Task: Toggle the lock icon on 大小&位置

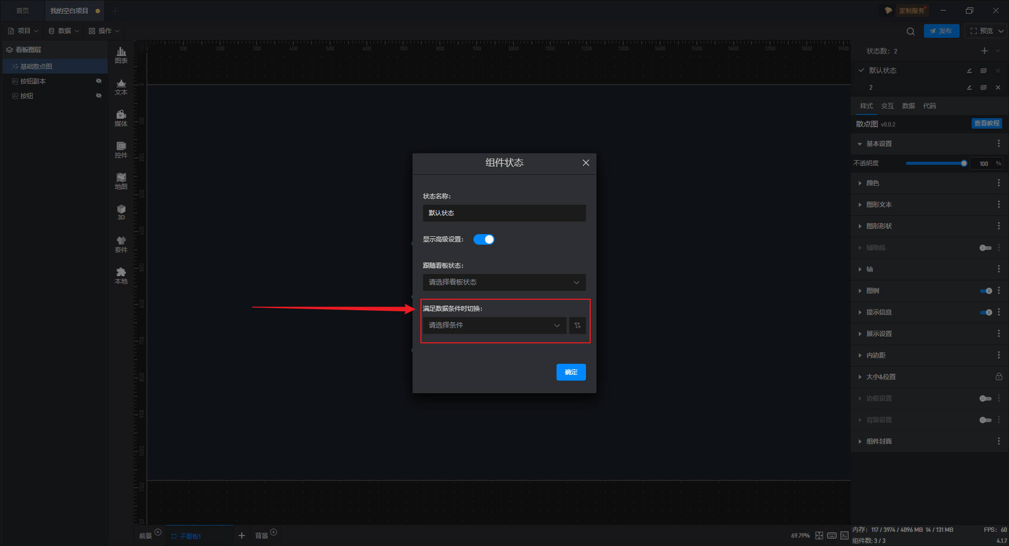Action: point(998,377)
